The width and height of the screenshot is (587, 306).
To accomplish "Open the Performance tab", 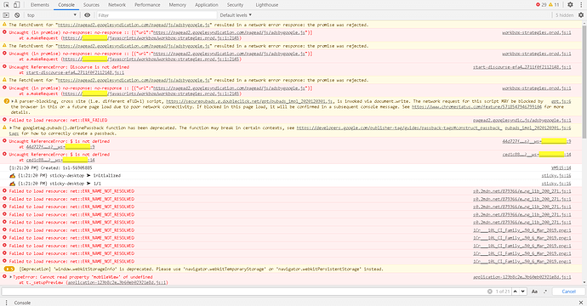I will 147,5.
